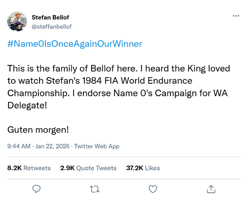The width and height of the screenshot is (250, 208).
Task: Open the Stefan Bellof display name link
Action: coord(50,17)
